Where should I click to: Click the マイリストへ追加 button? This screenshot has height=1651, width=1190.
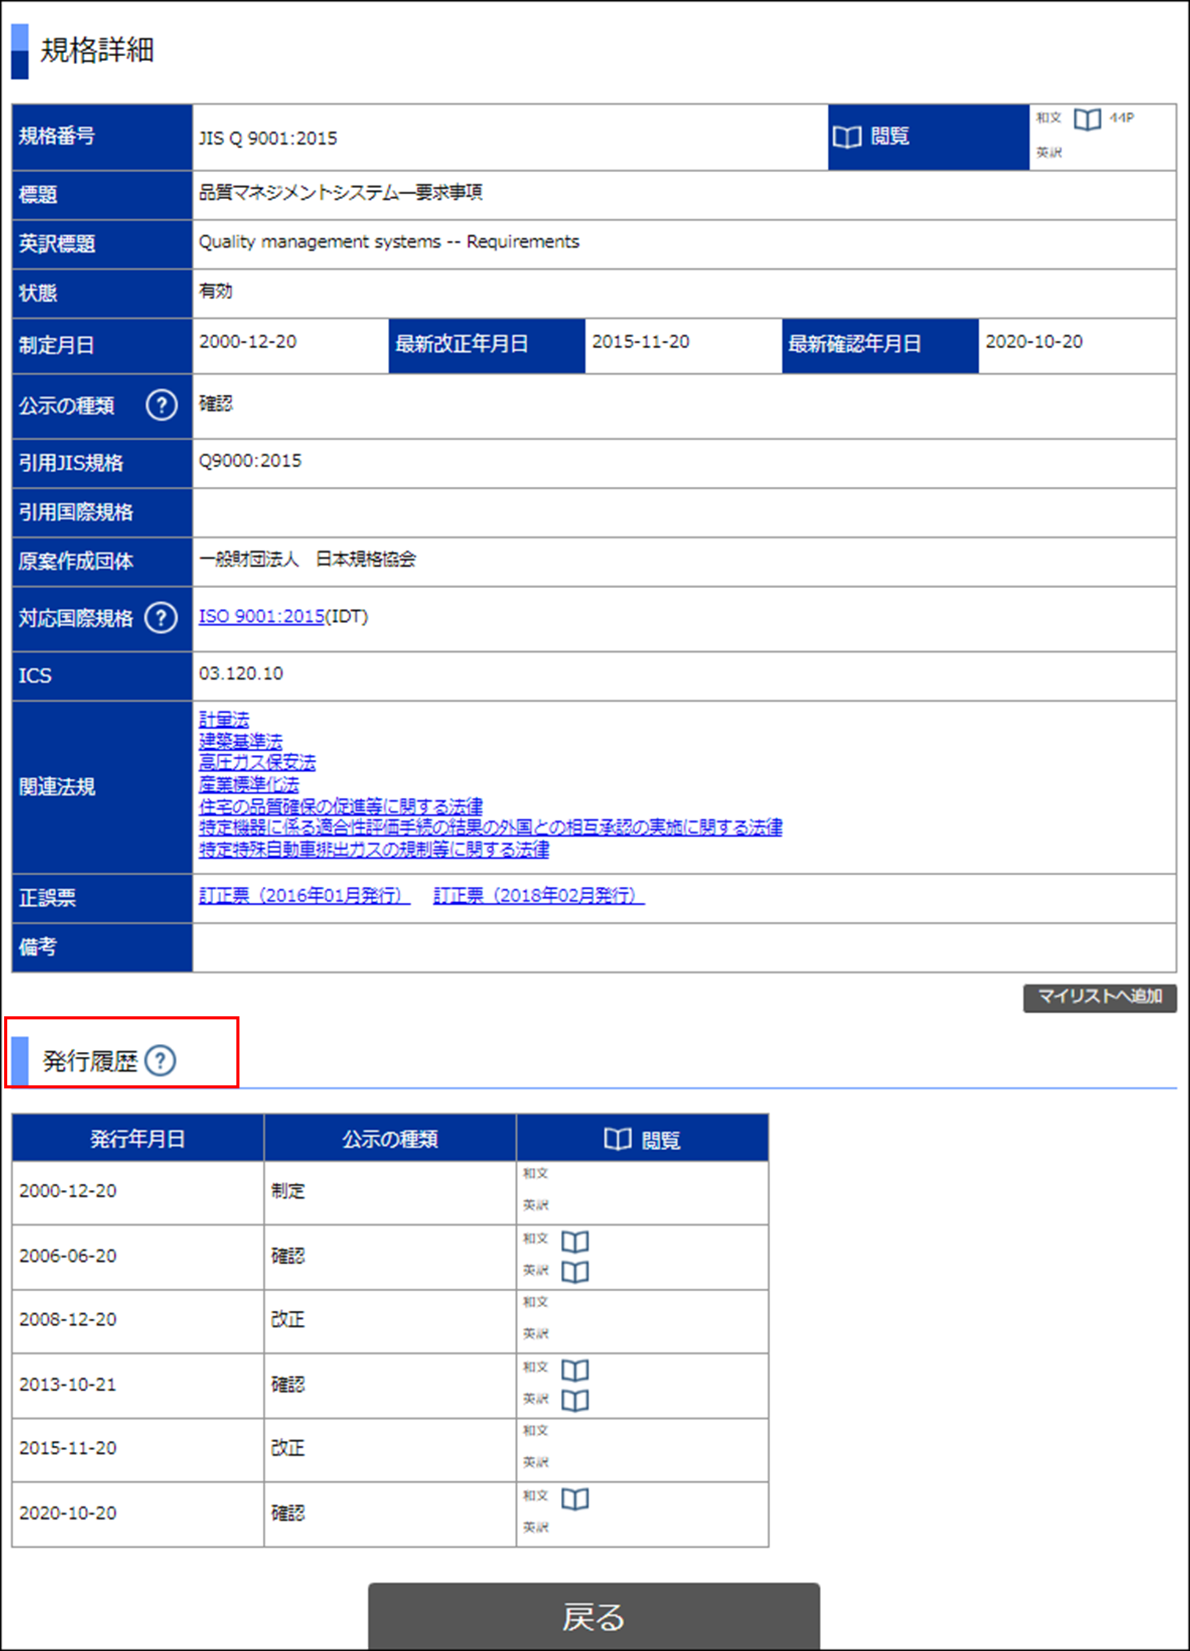coord(1099,997)
